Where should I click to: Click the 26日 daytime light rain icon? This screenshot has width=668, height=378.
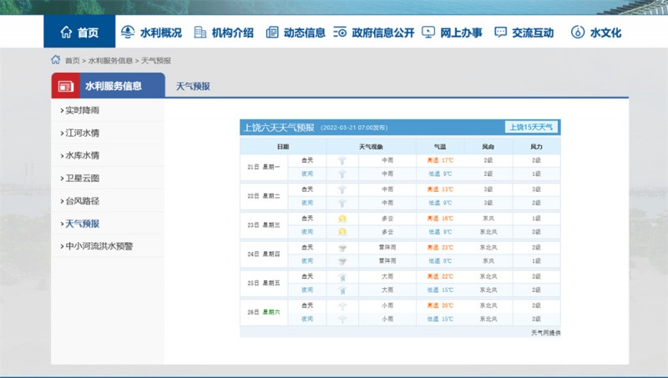point(342,305)
